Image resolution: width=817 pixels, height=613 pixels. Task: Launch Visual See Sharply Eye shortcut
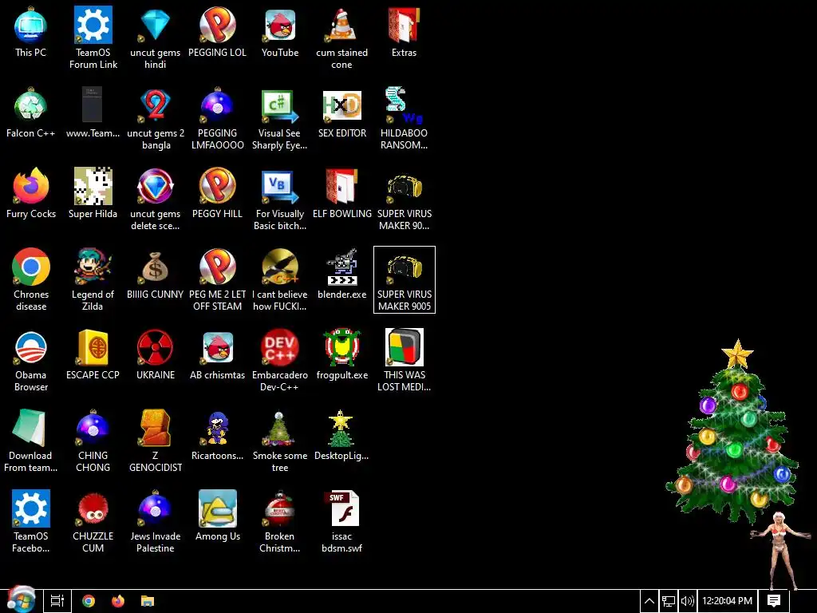pyautogui.click(x=280, y=118)
